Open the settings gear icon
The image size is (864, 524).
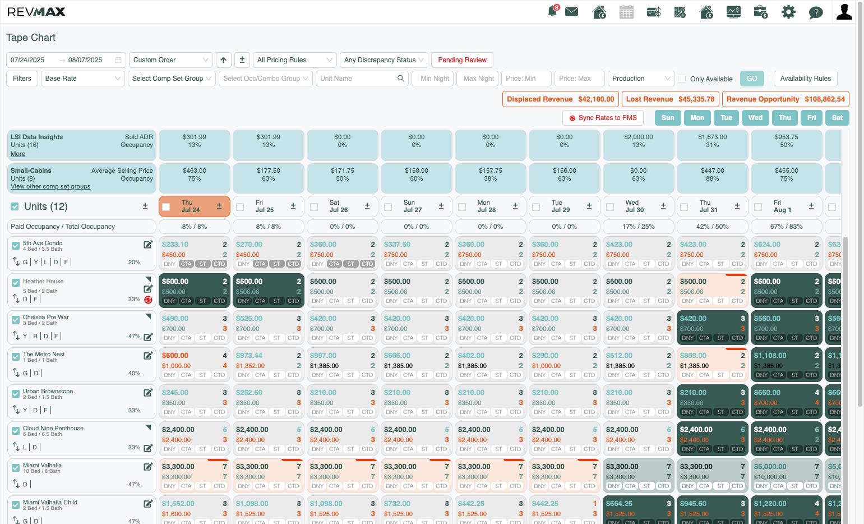(789, 12)
